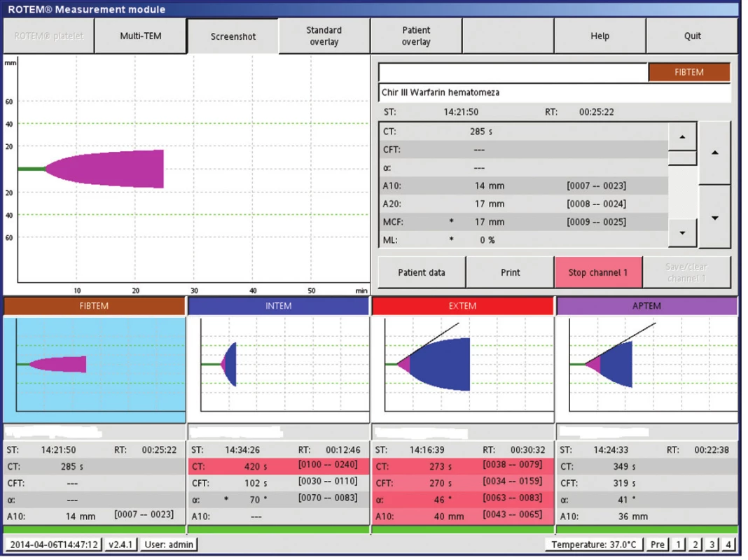Select channel 4 button in status bar
The width and height of the screenshot is (748, 560).
[728, 545]
